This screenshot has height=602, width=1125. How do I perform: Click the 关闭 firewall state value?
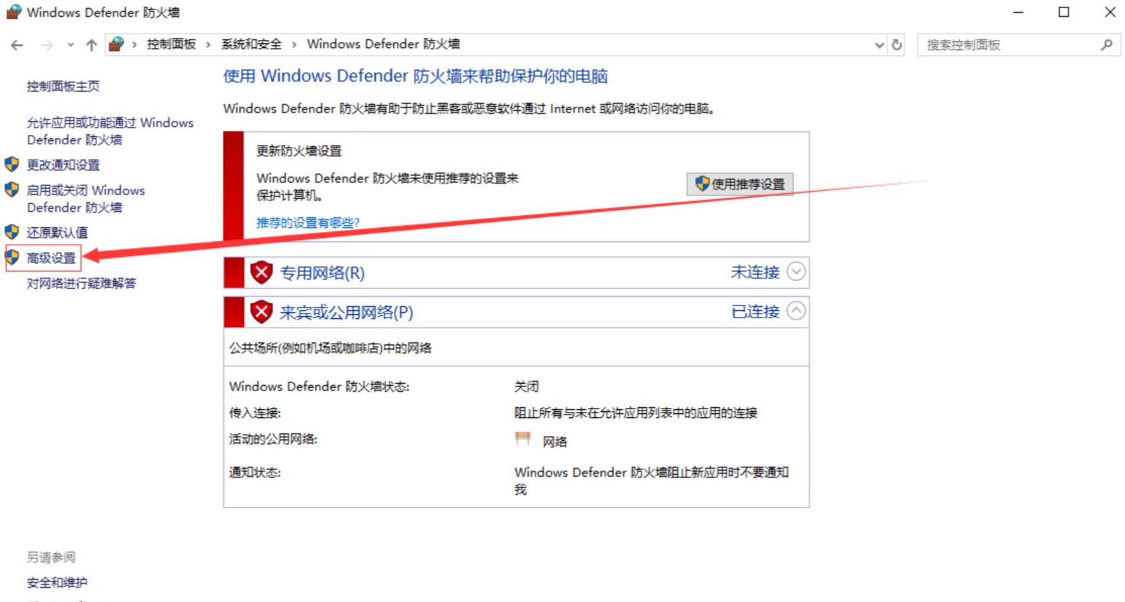pyautogui.click(x=527, y=386)
